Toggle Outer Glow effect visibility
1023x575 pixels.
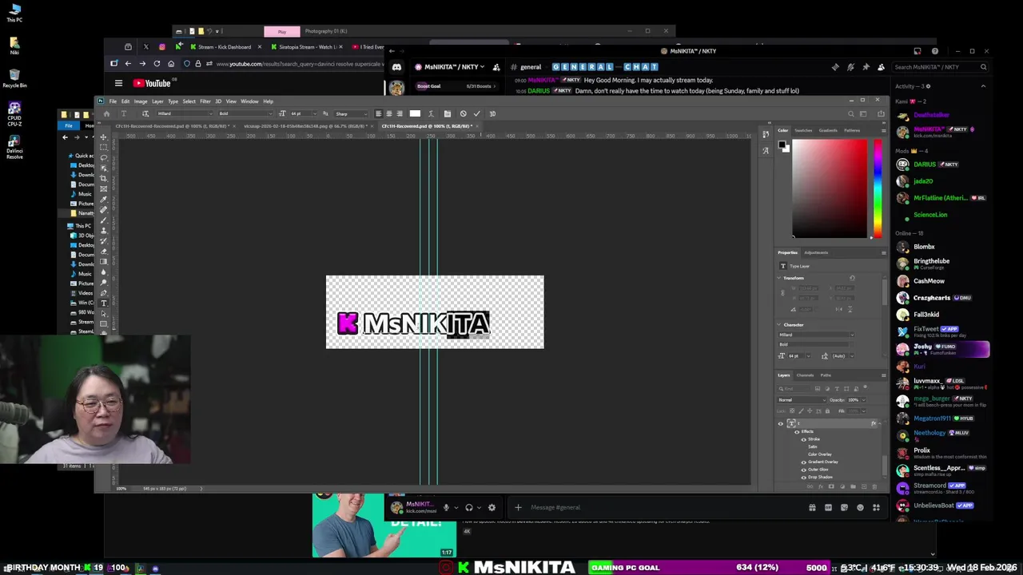(804, 470)
